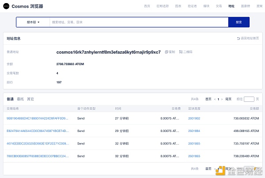Select balance value 2708.733883 ATOM
This screenshot has height=178, width=265.
[70, 64]
